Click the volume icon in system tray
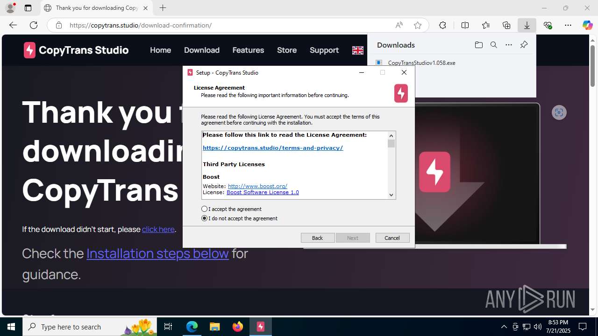The width and height of the screenshot is (598, 336). point(537,327)
